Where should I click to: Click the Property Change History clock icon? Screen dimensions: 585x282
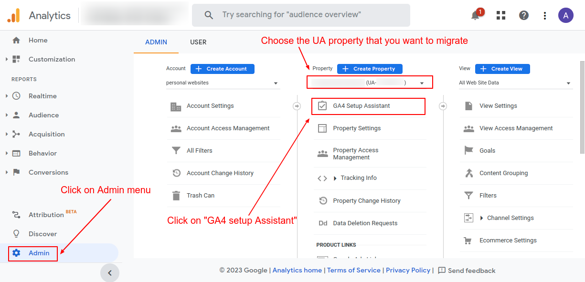pyautogui.click(x=322, y=200)
